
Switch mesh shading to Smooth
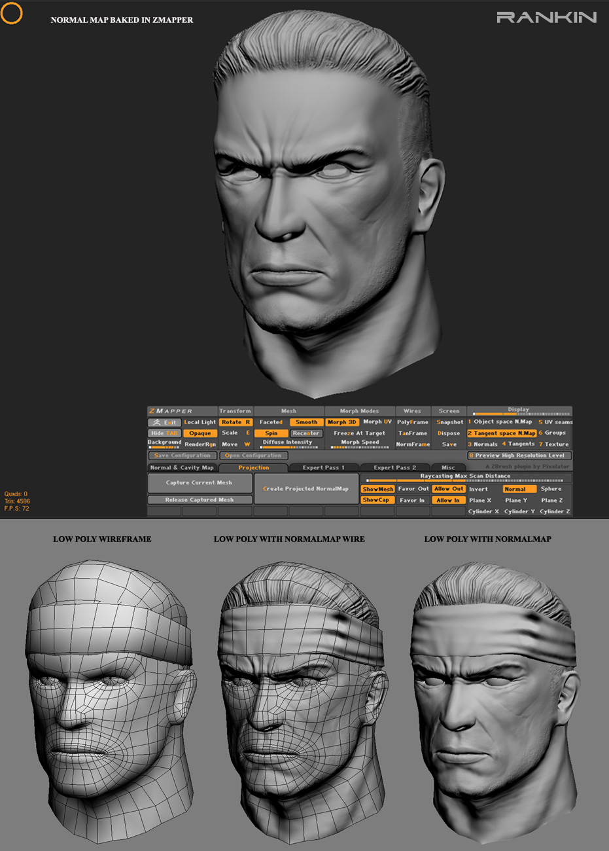pyautogui.click(x=306, y=422)
